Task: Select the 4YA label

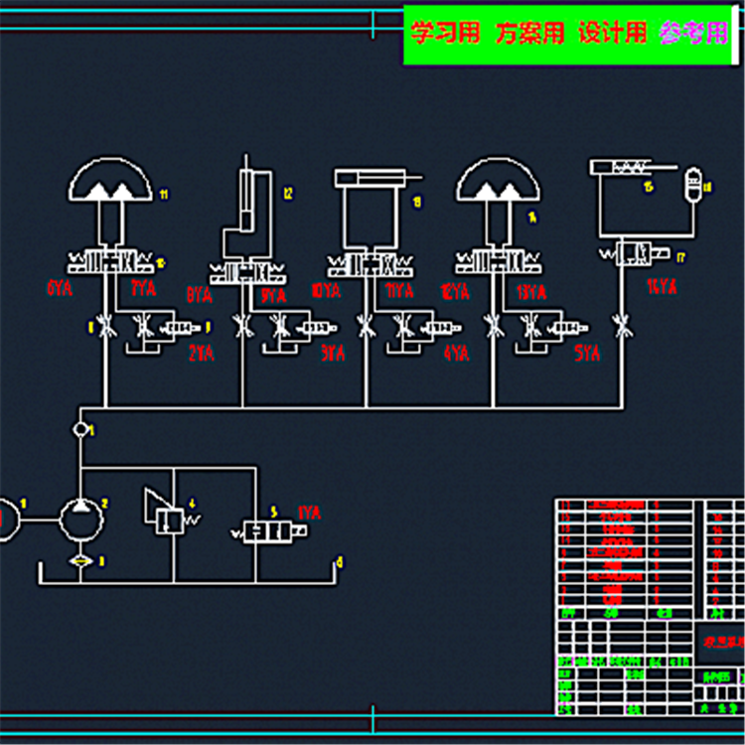Action: pos(456,353)
